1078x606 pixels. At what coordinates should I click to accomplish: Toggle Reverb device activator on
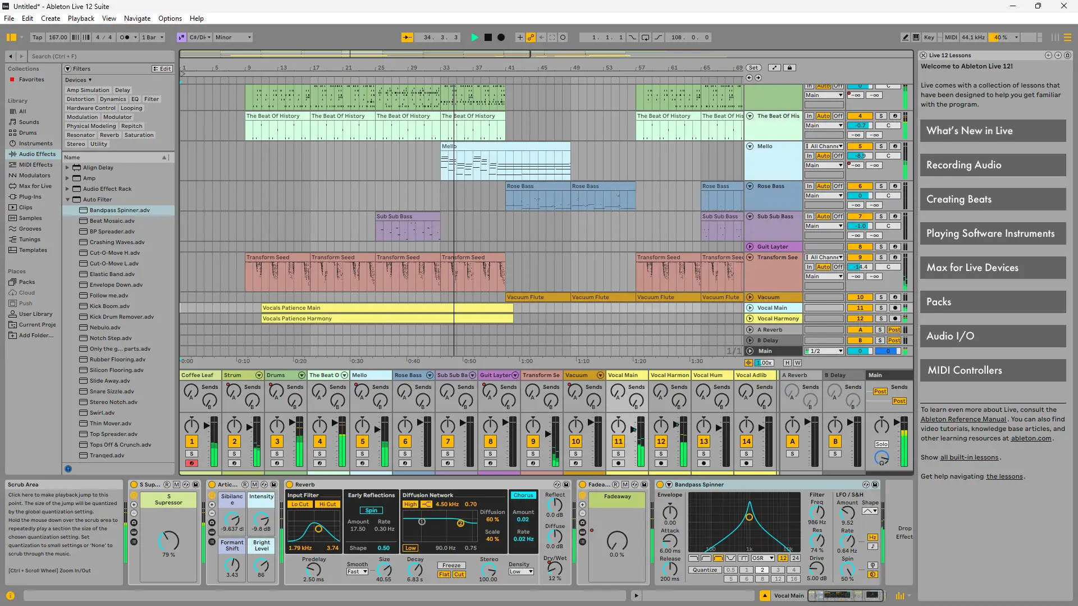(x=290, y=485)
